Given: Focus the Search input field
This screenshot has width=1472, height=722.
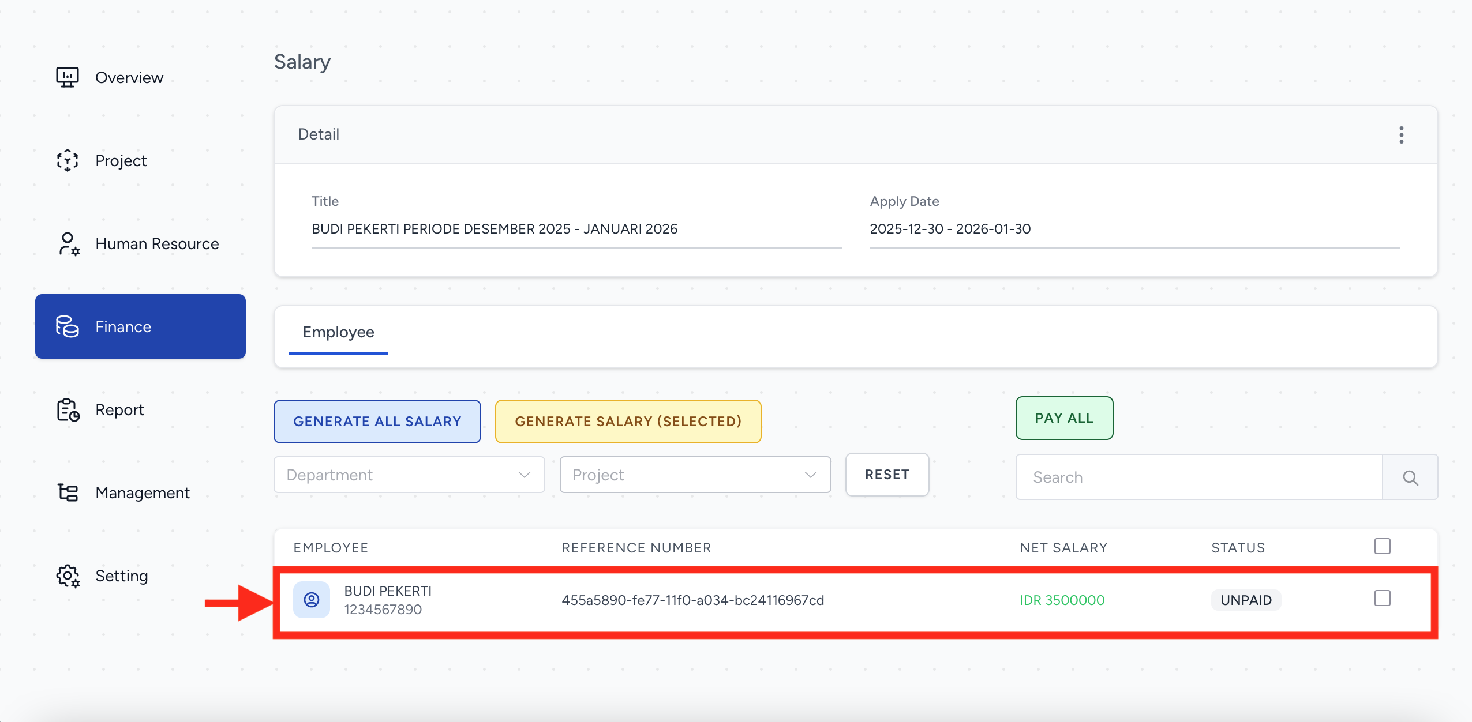Looking at the screenshot, I should coord(1199,477).
